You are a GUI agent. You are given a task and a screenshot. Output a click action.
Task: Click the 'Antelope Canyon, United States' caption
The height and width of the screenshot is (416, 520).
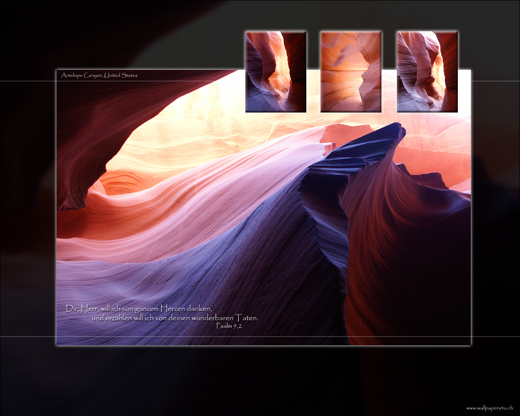[99, 75]
